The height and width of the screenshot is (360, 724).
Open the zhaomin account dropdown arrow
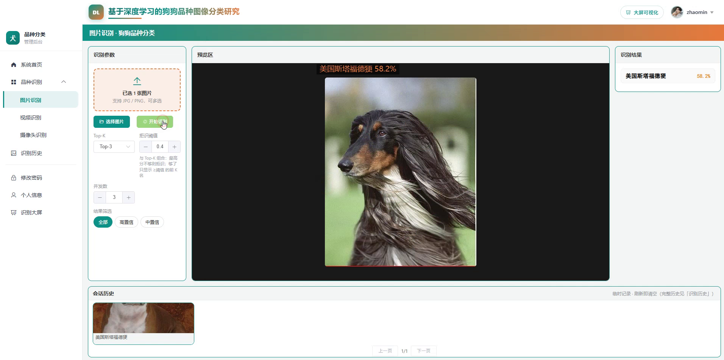(x=712, y=12)
